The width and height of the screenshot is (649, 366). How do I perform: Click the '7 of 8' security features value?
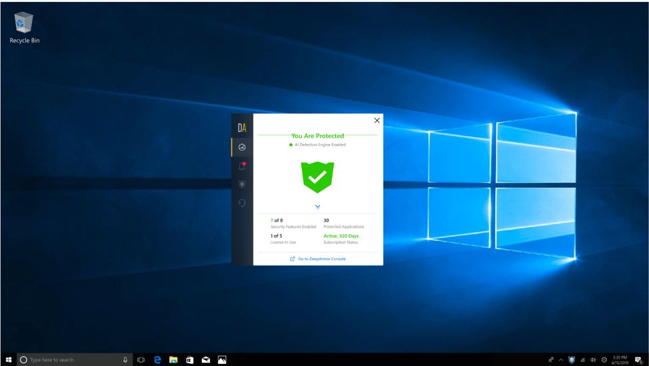277,220
